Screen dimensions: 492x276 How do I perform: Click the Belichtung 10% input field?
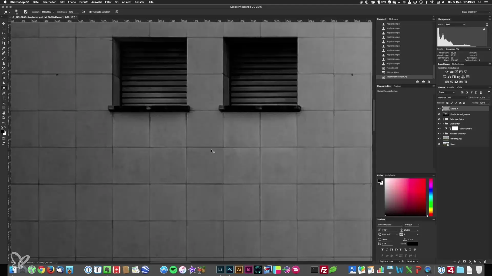click(72, 12)
